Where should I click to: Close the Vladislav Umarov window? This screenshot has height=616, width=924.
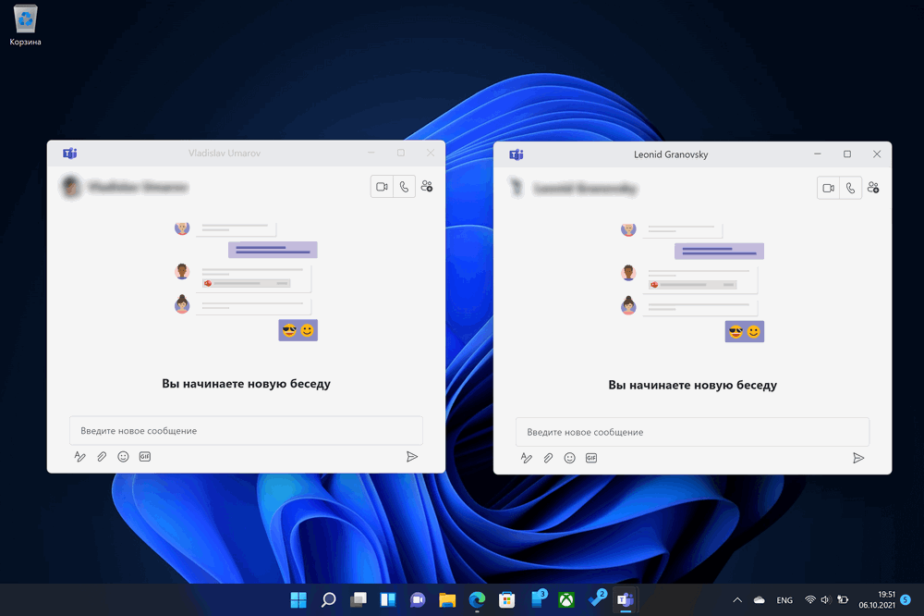click(431, 153)
